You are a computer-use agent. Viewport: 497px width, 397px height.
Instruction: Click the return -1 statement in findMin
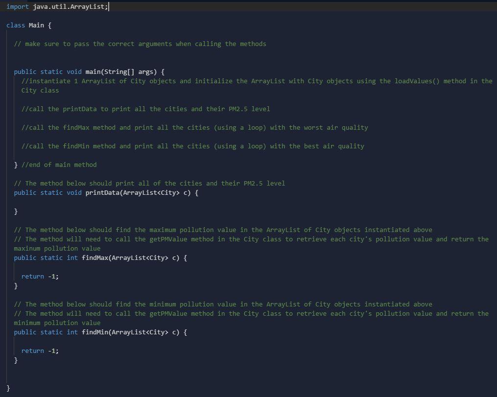[39, 350]
